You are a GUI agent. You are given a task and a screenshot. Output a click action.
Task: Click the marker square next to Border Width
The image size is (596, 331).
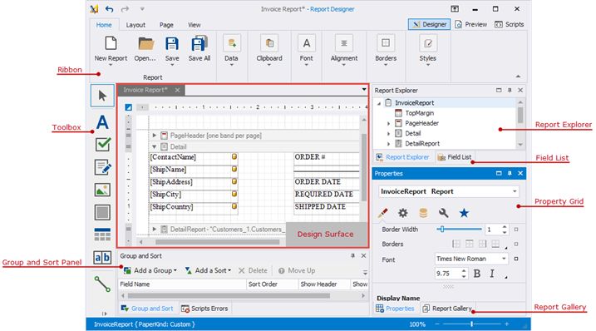516,230
